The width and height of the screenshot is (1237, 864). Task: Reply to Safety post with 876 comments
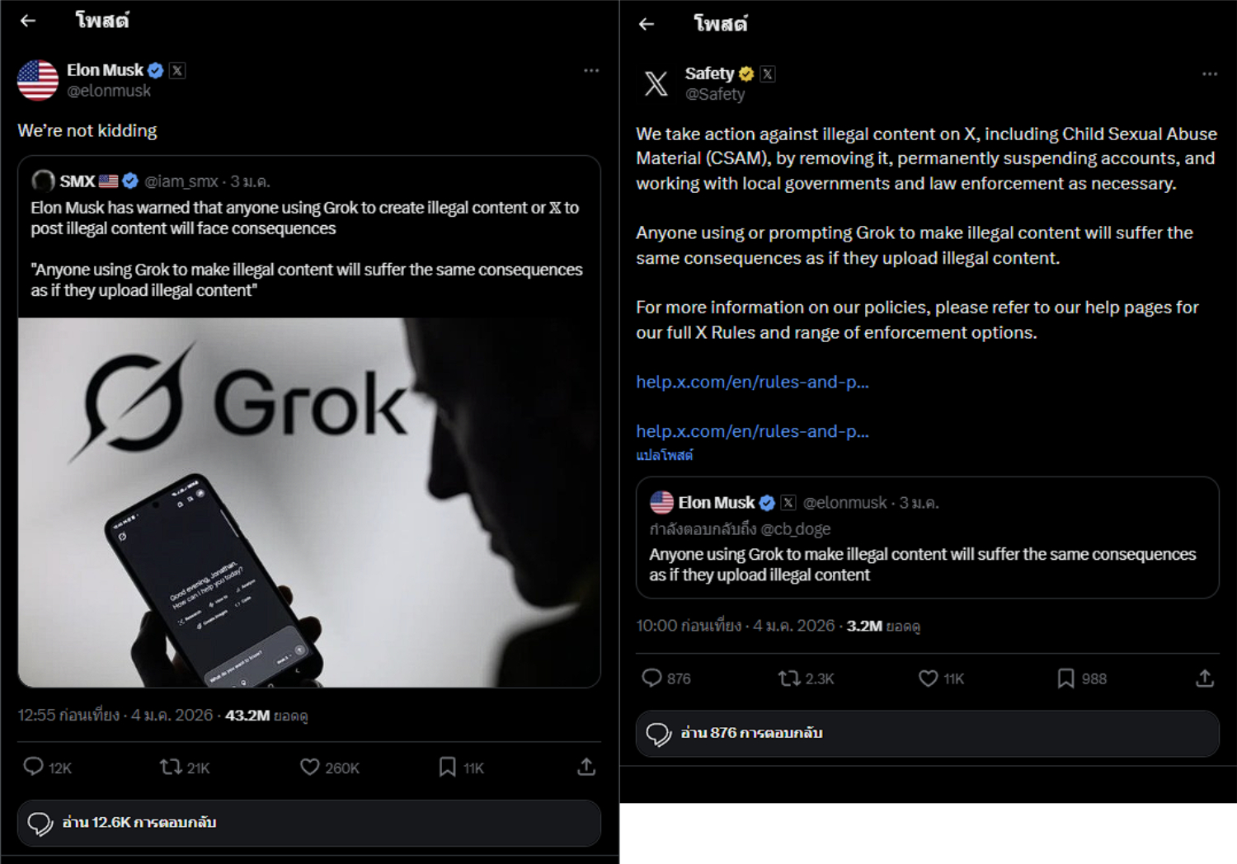(x=651, y=678)
